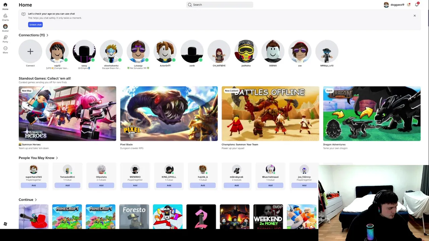Open the sassy connection avatar
Viewport: 429px width, 241px height.
pos(84,52)
